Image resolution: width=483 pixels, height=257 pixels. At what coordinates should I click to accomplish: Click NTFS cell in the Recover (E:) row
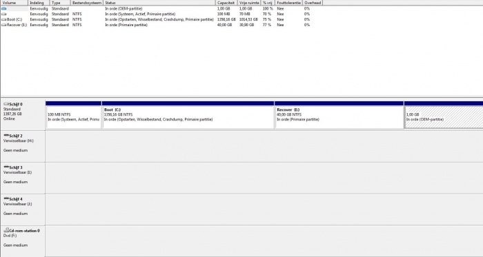click(77, 25)
